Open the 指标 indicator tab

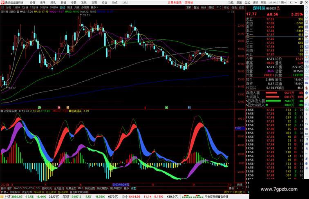[3, 188]
